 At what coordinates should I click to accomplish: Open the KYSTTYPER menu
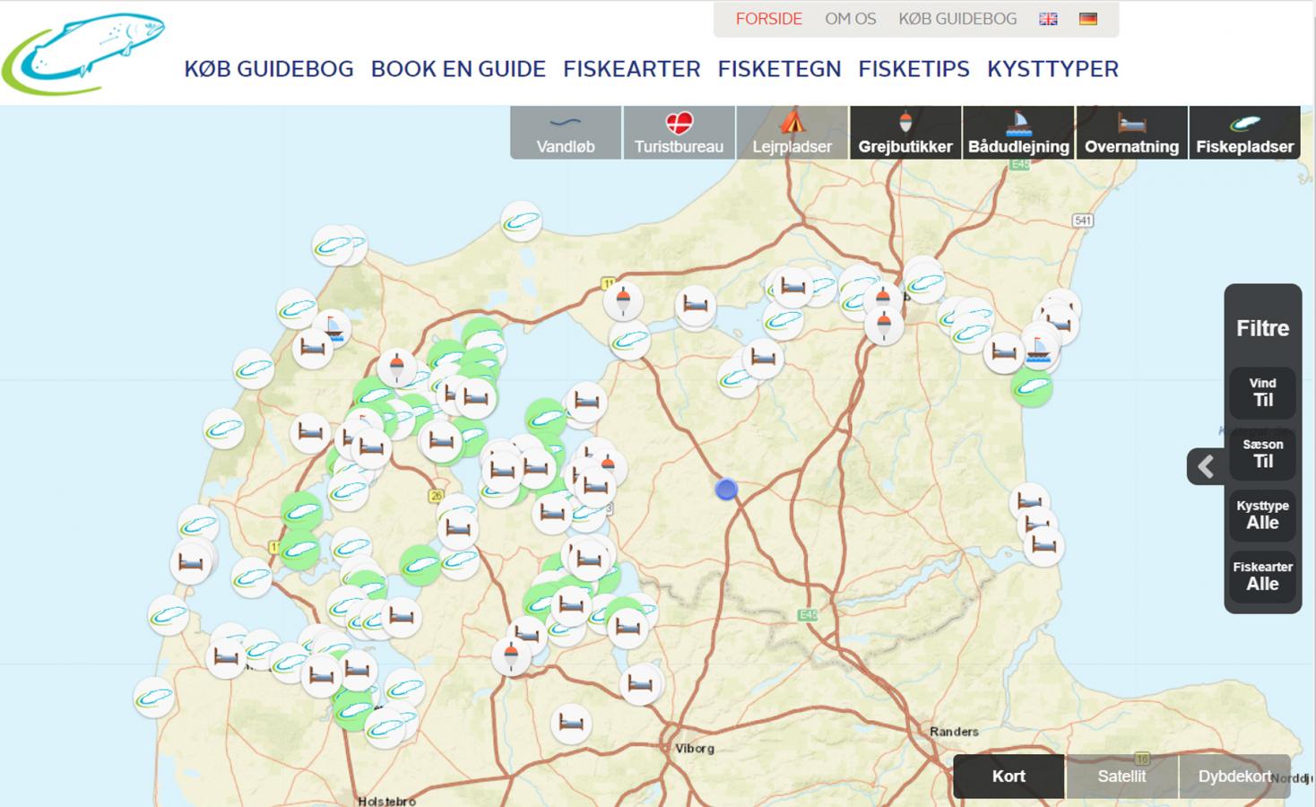coord(1052,69)
